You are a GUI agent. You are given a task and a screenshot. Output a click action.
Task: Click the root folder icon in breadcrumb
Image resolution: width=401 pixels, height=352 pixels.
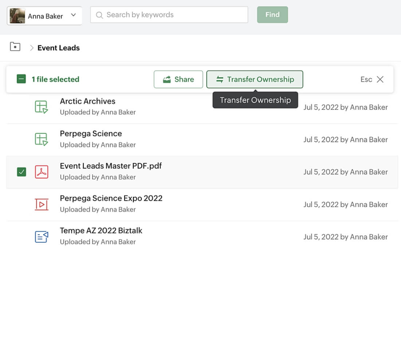pos(15,47)
